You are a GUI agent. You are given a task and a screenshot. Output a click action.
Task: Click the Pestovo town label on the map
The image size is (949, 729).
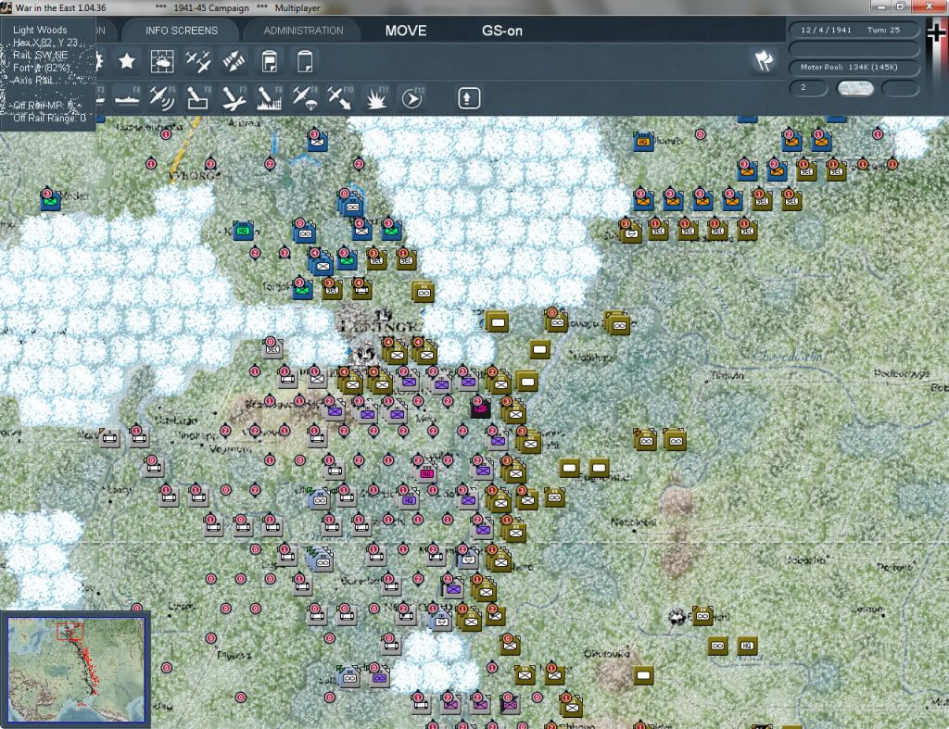pos(894,567)
